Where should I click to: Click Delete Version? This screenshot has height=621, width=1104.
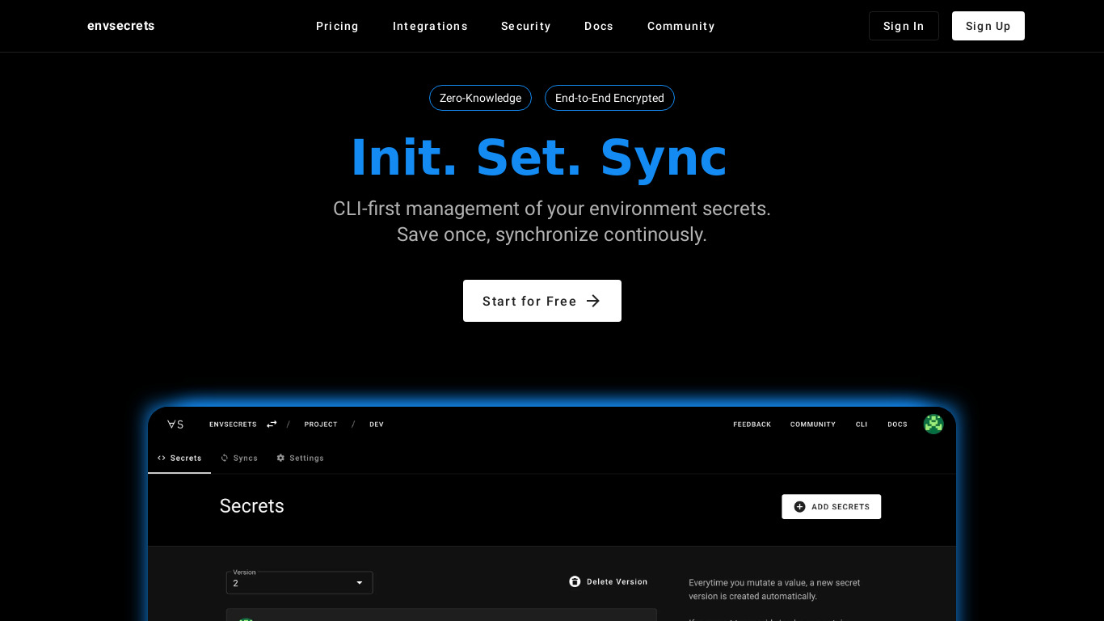tap(609, 581)
